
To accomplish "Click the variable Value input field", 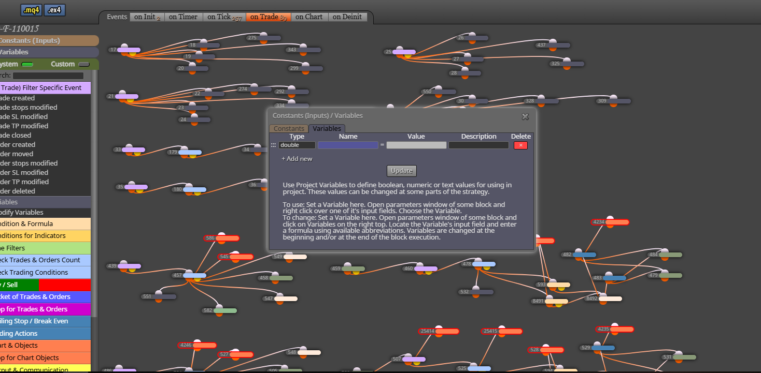I will pyautogui.click(x=416, y=145).
